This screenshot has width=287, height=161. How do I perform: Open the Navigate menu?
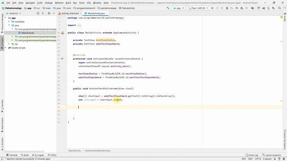(x=30, y=3)
